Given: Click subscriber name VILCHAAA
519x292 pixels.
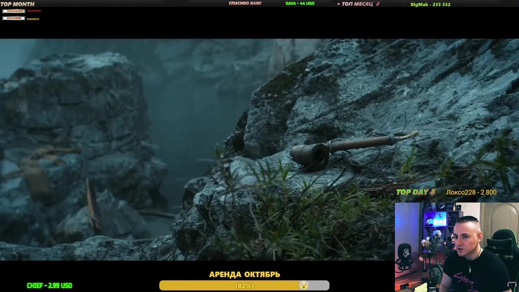Looking at the screenshot, I should (34, 11).
